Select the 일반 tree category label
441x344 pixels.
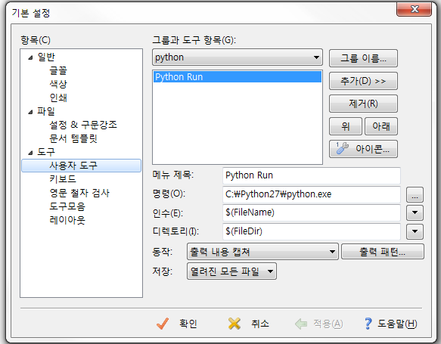[x=46, y=57]
